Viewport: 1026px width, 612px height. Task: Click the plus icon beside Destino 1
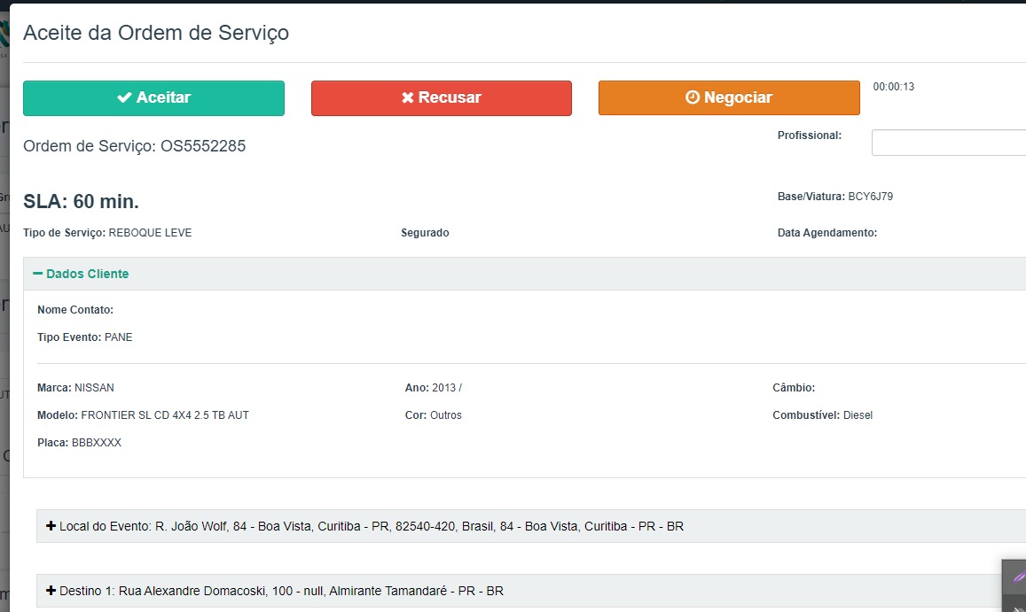pyautogui.click(x=51, y=591)
